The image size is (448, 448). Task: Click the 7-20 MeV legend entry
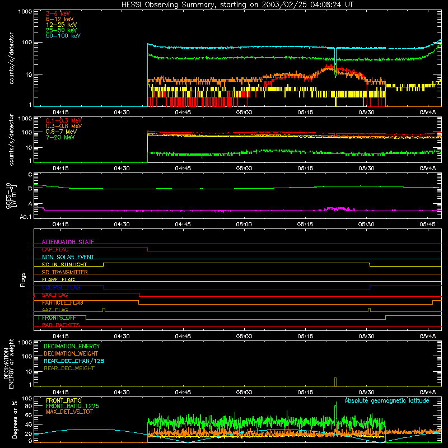point(60,137)
